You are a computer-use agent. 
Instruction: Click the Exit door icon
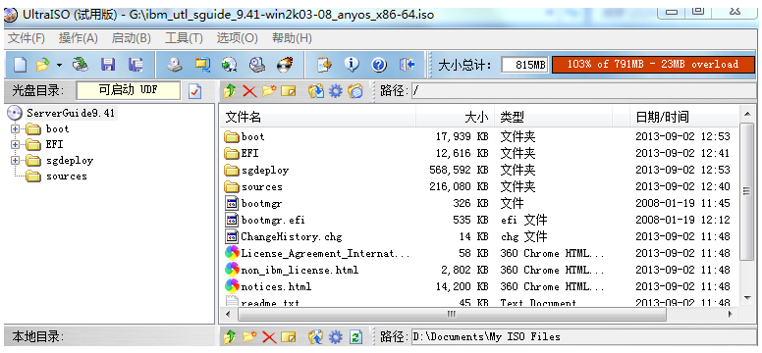(x=407, y=64)
